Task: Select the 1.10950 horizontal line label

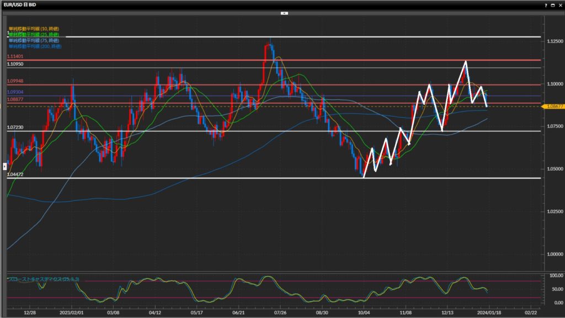Action: 15,65
